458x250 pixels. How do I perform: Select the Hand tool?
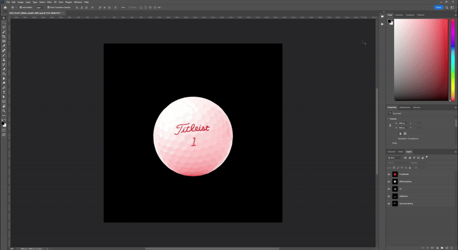[x=4, y=106]
